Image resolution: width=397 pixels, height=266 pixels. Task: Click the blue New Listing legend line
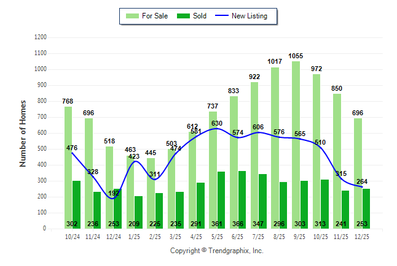click(x=221, y=16)
